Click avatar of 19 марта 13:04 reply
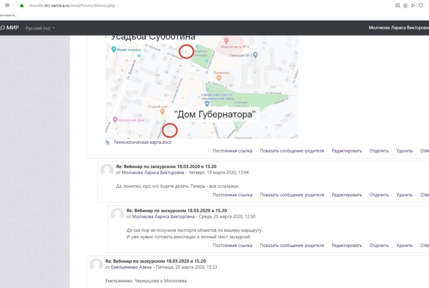The width and height of the screenshot is (429, 288). click(107, 170)
